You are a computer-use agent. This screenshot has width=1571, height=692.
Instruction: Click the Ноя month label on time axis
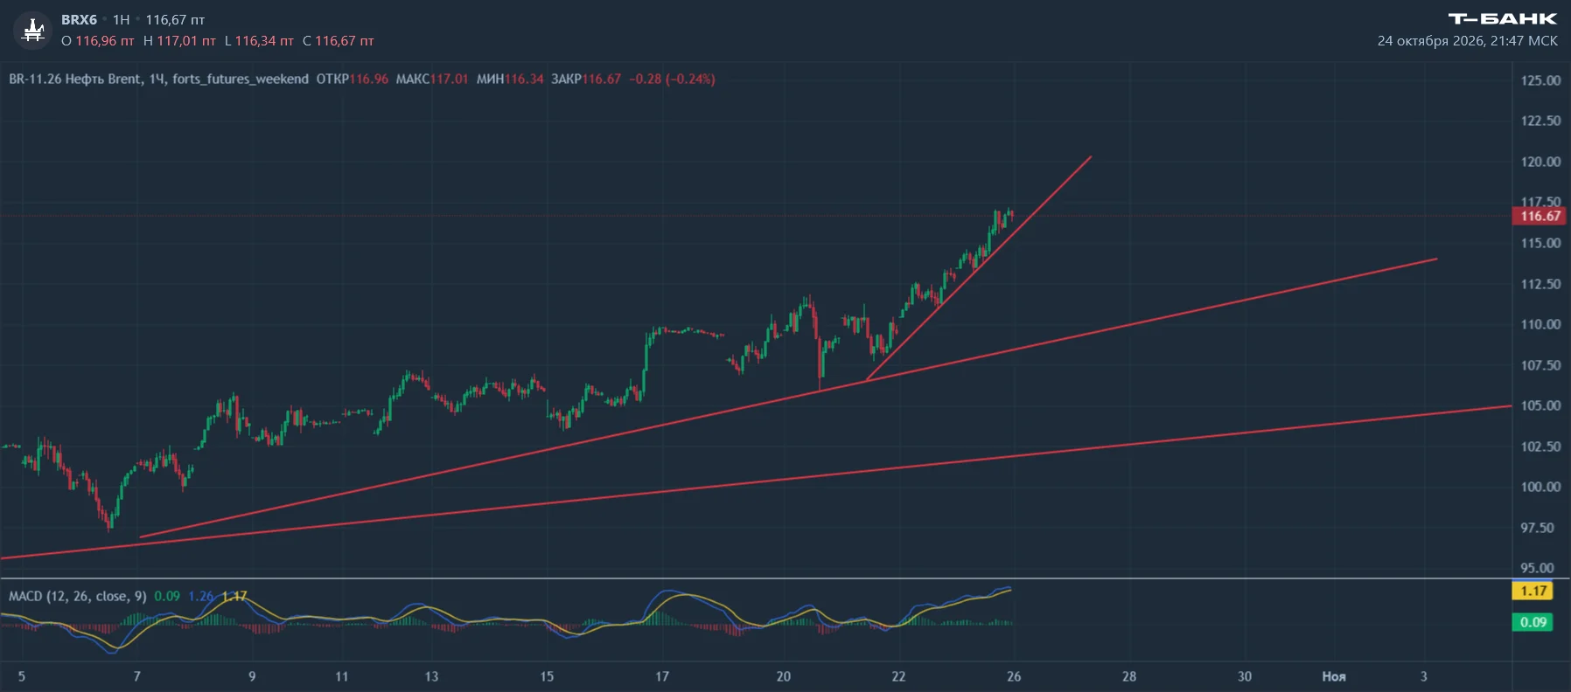pos(1333,676)
